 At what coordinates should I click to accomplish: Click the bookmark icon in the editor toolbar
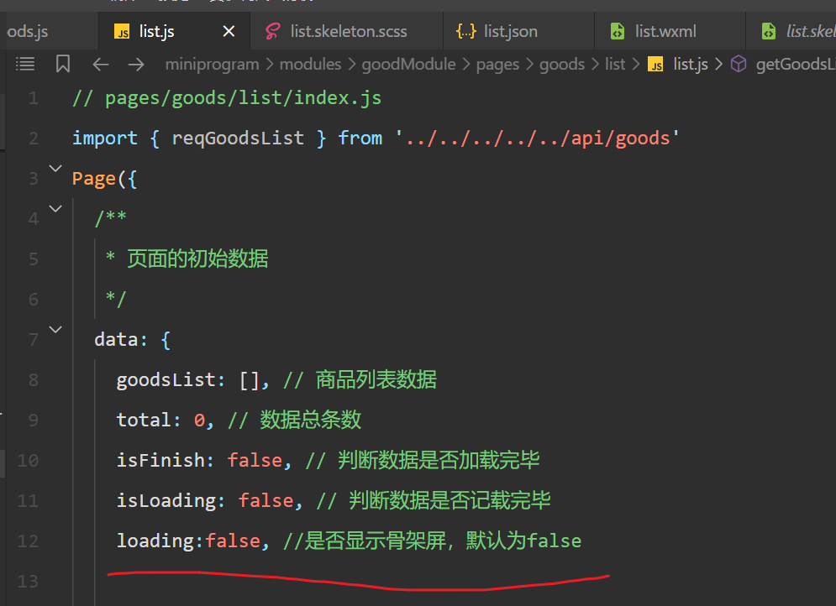click(x=63, y=64)
